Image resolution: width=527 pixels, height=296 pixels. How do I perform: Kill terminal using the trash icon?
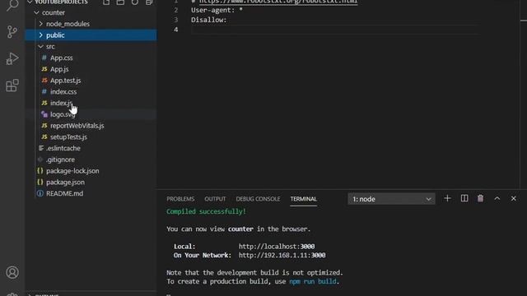pos(480,198)
